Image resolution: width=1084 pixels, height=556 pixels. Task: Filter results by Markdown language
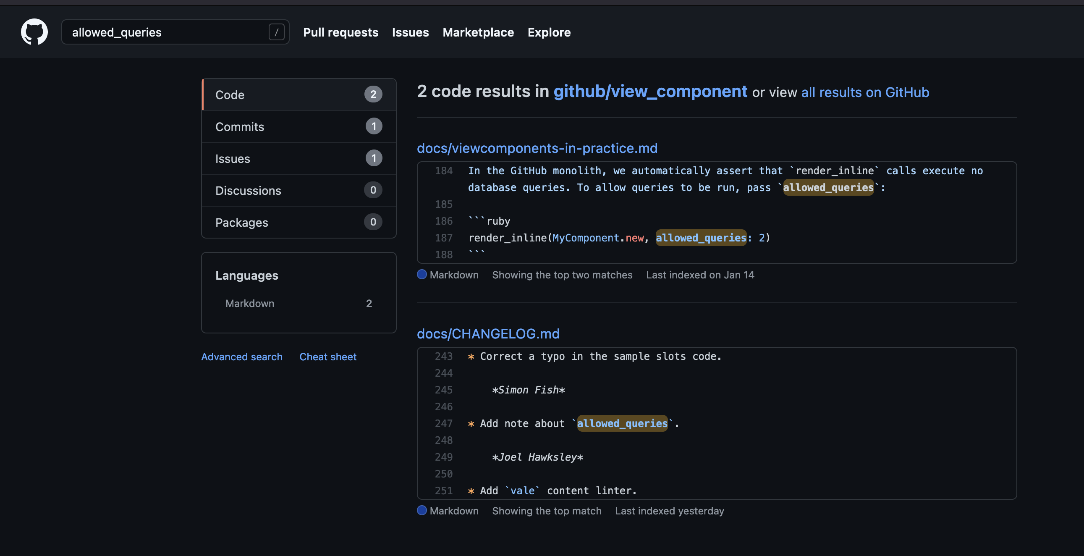[249, 303]
